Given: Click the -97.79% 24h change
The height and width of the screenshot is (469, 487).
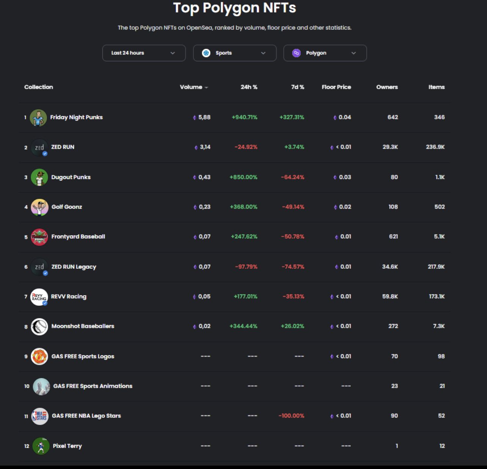Looking at the screenshot, I should [246, 267].
